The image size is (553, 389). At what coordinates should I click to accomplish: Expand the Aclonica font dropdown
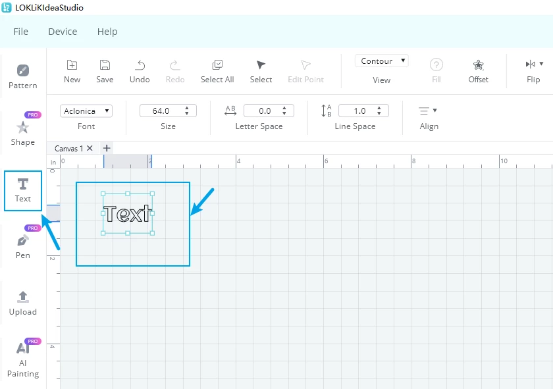tap(86, 111)
